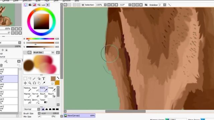Click the canvas horizontal scrollbar

click(x=125, y=111)
